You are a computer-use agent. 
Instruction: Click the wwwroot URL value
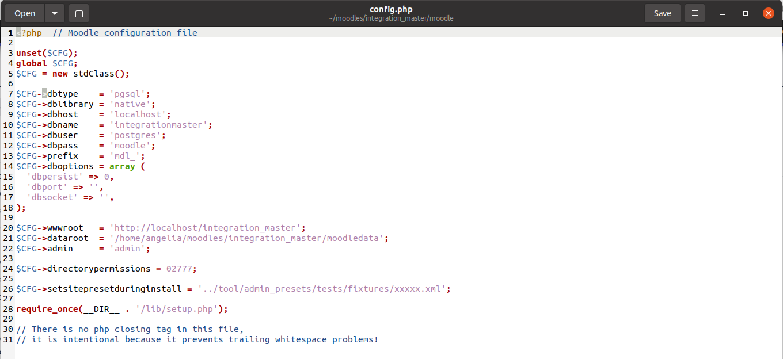click(x=205, y=228)
